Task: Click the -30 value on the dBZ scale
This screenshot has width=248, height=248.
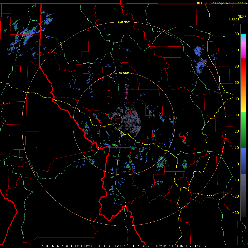Action: [236, 212]
